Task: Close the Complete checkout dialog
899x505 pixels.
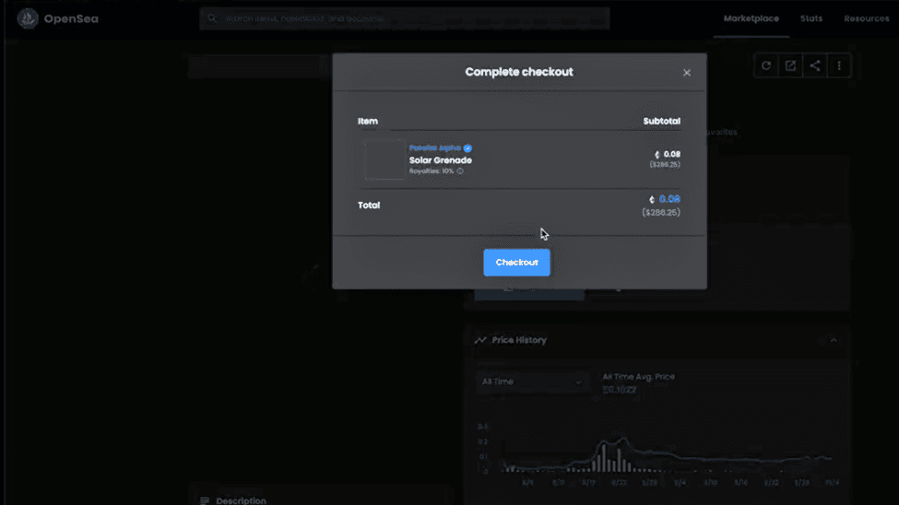Action: [x=687, y=73]
